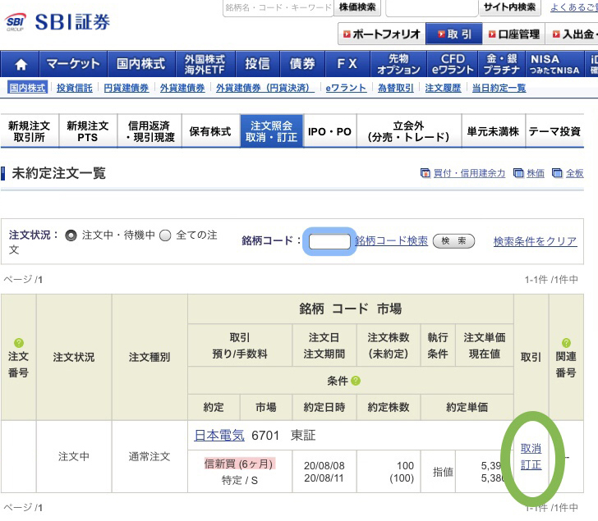The image size is (598, 521).
Task: Click 国内株式 sub-navigation link
Action: (27, 88)
